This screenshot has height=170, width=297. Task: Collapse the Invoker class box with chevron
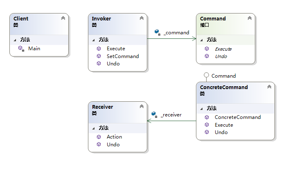[142, 18]
